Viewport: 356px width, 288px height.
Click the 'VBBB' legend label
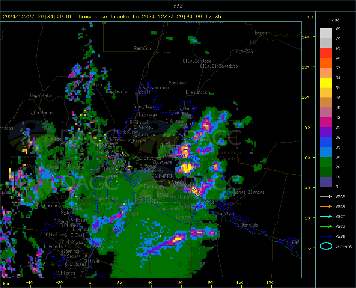(340, 237)
